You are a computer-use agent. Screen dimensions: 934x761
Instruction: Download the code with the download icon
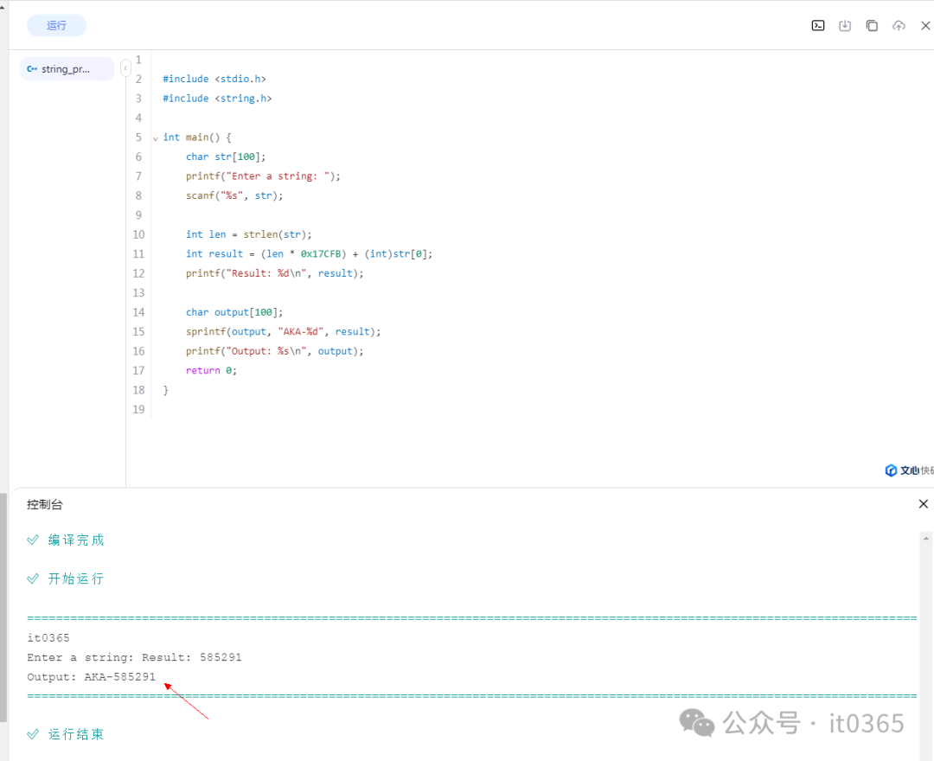[x=845, y=26]
